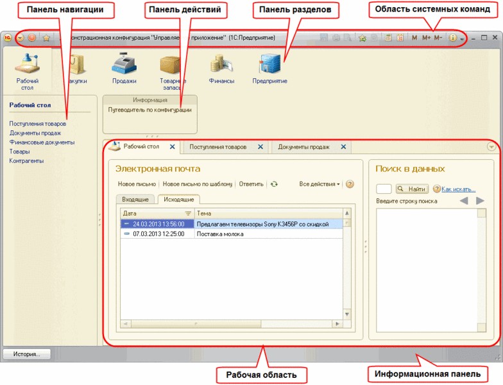Image resolution: width=503 pixels, height=385 pixels.
Task: Click the M memory button
Action: (x=414, y=38)
